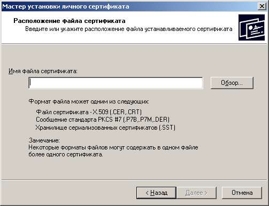
Task: Click the Замечание label
Action: tap(44, 140)
